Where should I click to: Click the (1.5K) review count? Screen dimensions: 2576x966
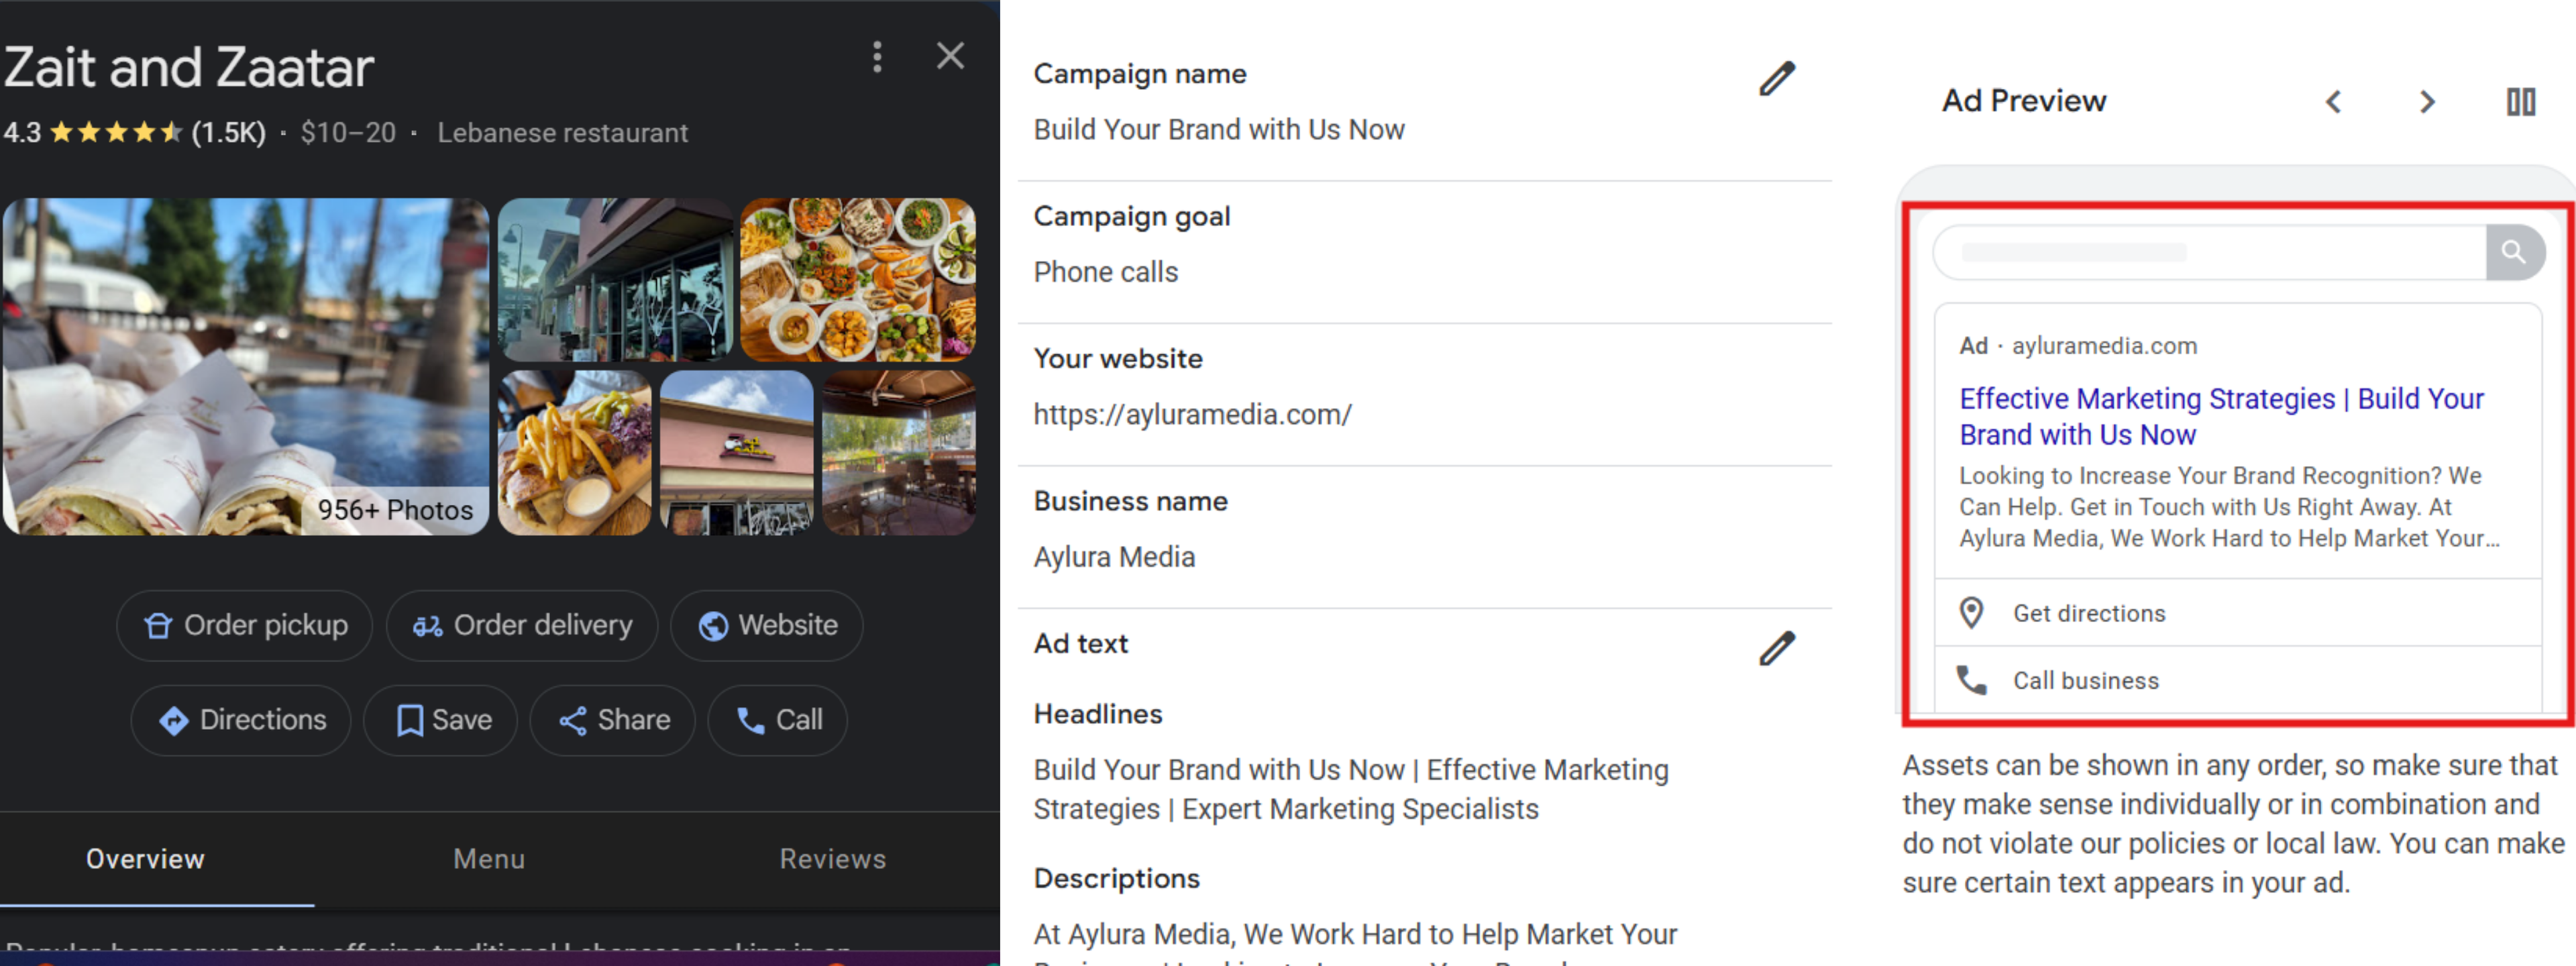229,133
